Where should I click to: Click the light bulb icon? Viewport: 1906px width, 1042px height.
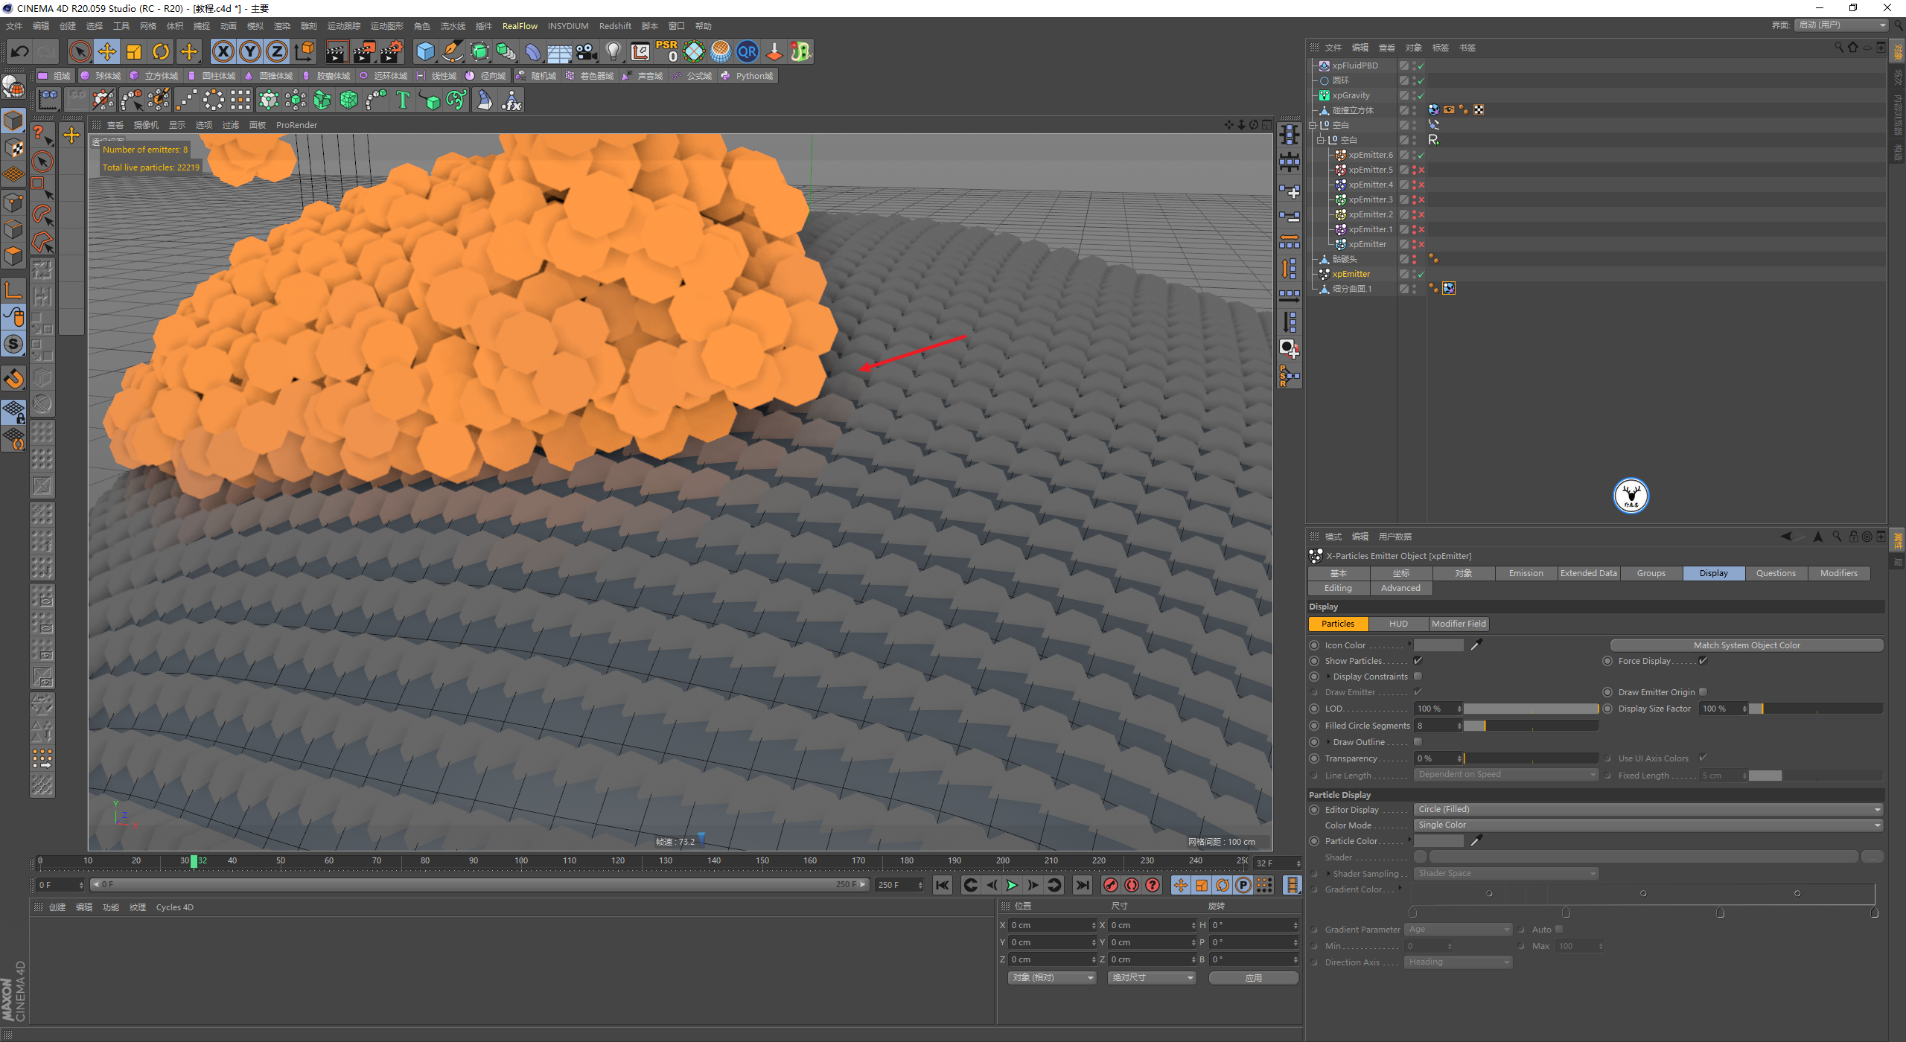[x=613, y=51]
